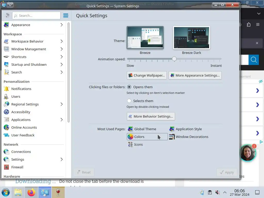This screenshot has width=264, height=198.
Task: Click inside the Search settings field
Action: click(x=36, y=15)
